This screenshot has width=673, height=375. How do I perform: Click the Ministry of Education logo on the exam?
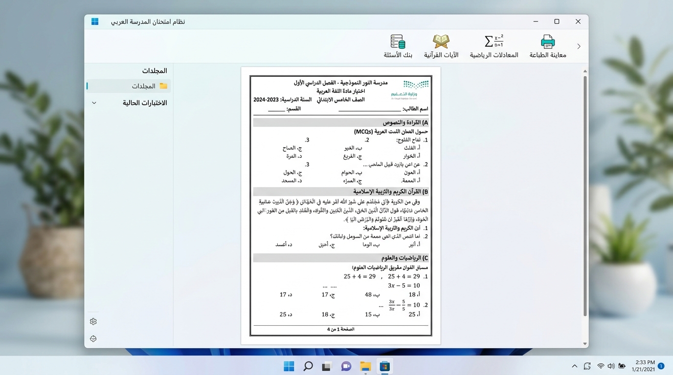410,90
